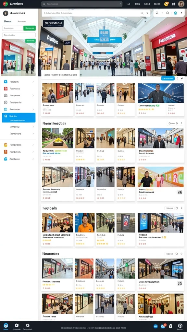This screenshot has width=187, height=332.
Task: Open the user profile avatar at top right
Action: [x=181, y=4]
